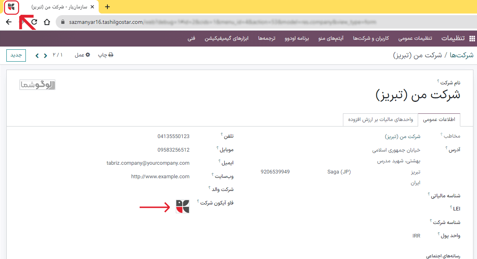Screen dimensions: 477x259
Task: Click the company favicon image
Action: point(183,206)
